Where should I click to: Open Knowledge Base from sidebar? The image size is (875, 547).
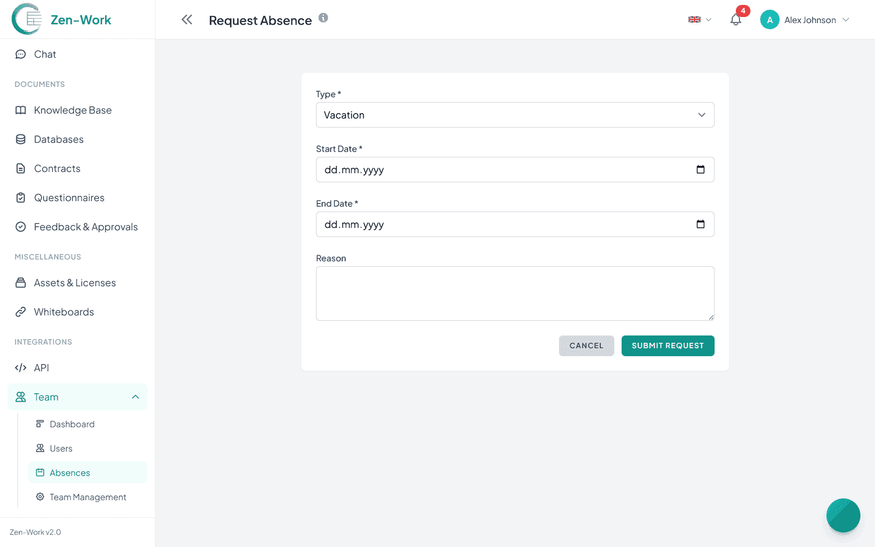coord(77,110)
